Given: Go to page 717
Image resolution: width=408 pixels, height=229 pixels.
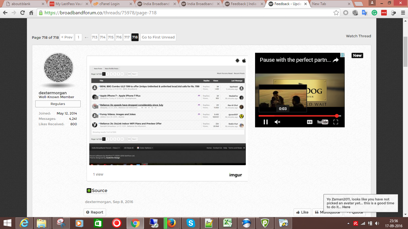Looking at the screenshot, I should coord(127,37).
